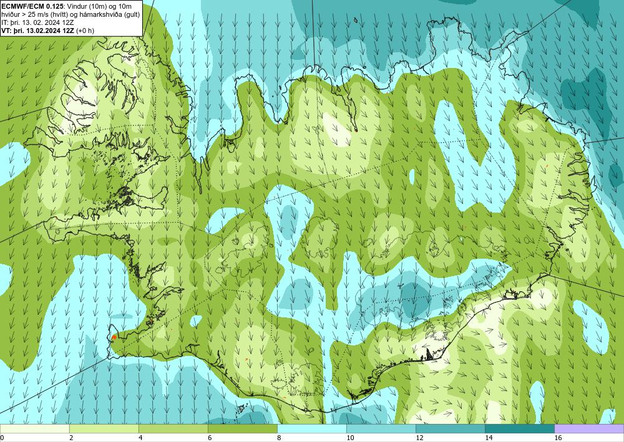This screenshot has width=624, height=442.
Task: Click the 6–8 m/s dark green legend swatch
Action: tap(243, 428)
